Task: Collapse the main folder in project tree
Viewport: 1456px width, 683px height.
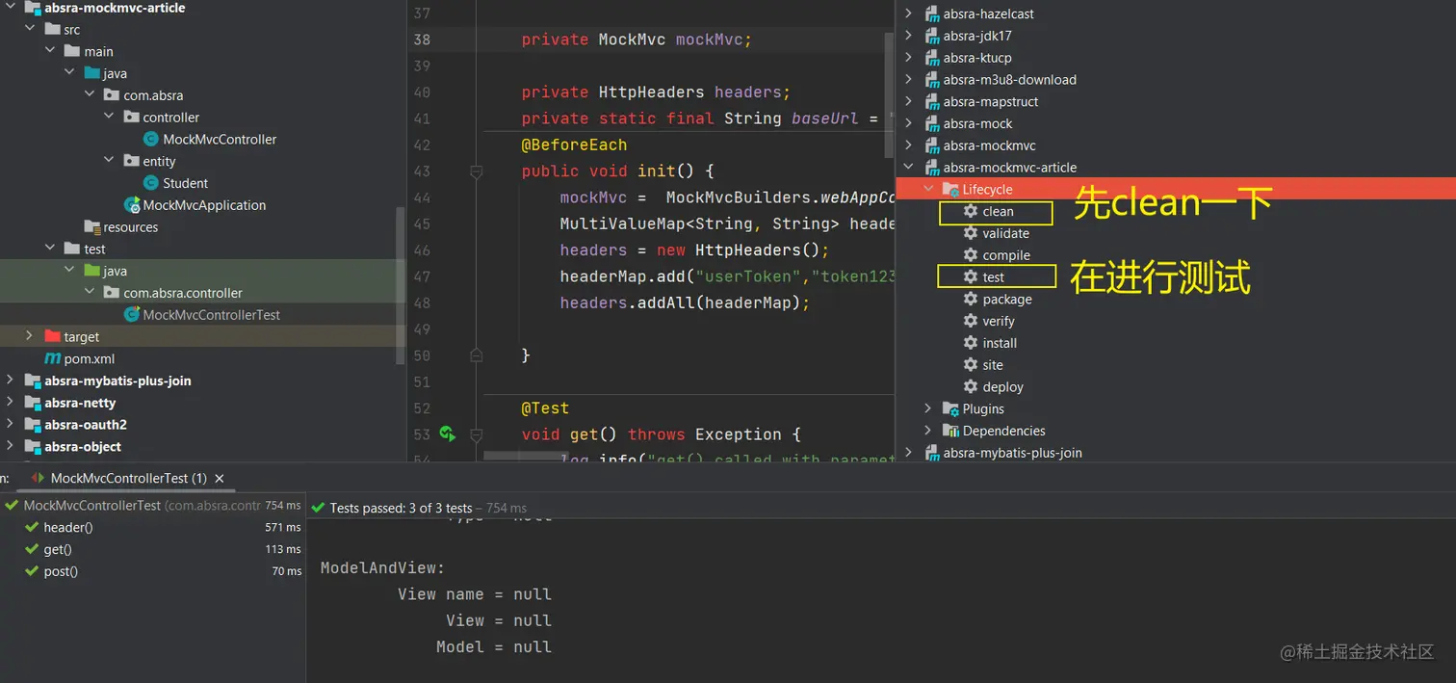Action: click(49, 51)
